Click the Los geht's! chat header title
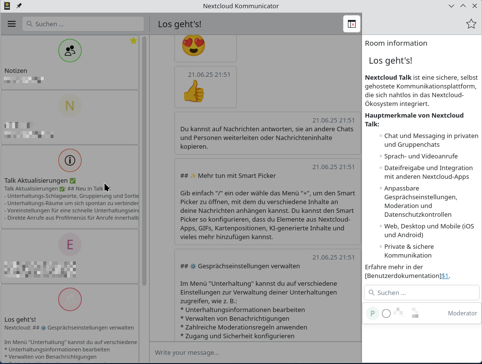The image size is (482, 364). click(x=179, y=24)
